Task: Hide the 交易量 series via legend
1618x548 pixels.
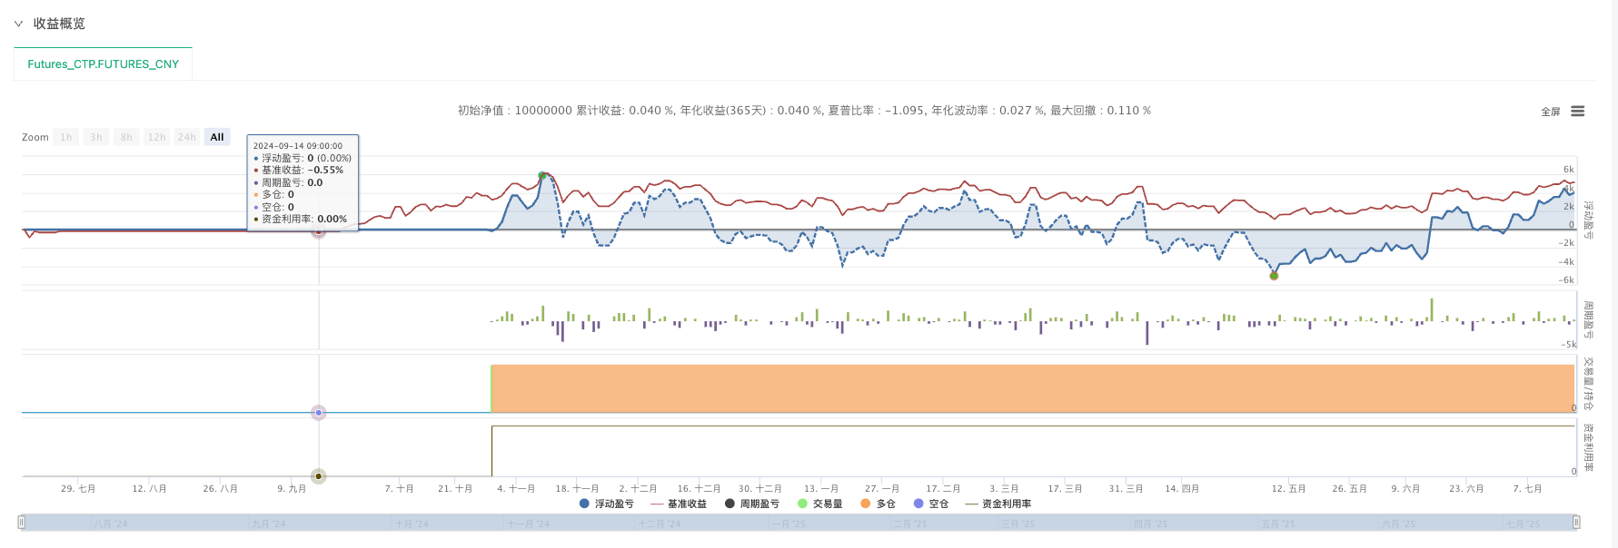Action: pyautogui.click(x=820, y=504)
